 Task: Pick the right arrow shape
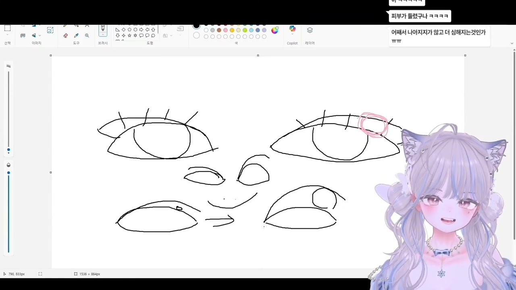pyautogui.click(x=141, y=30)
